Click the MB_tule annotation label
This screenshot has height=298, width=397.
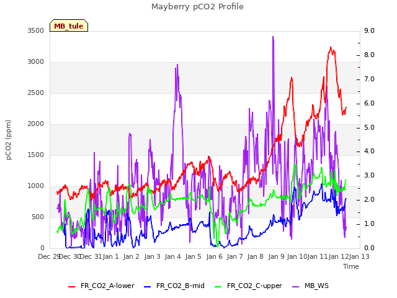pyautogui.click(x=69, y=26)
